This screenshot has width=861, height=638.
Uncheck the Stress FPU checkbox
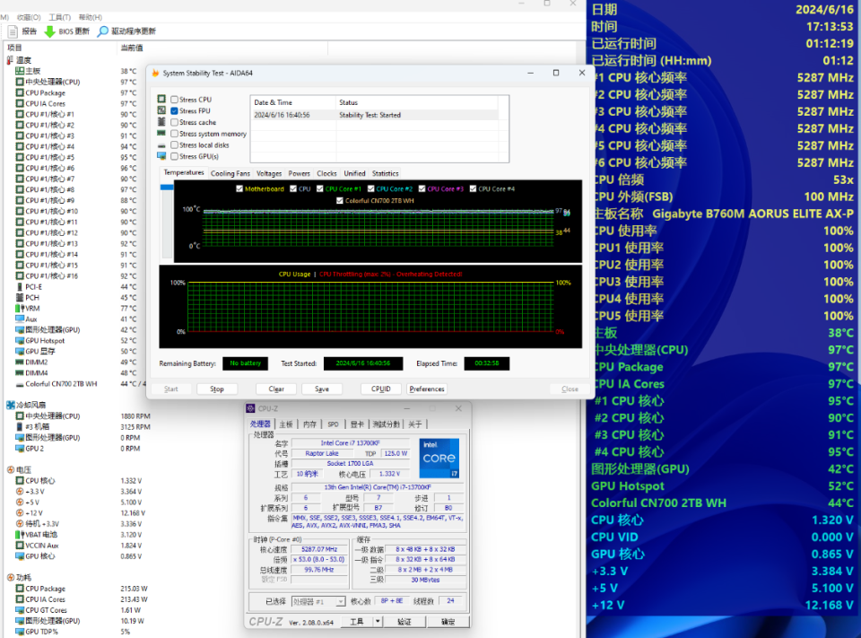(175, 111)
